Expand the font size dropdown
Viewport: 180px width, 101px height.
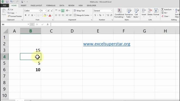[x=46, y=11]
